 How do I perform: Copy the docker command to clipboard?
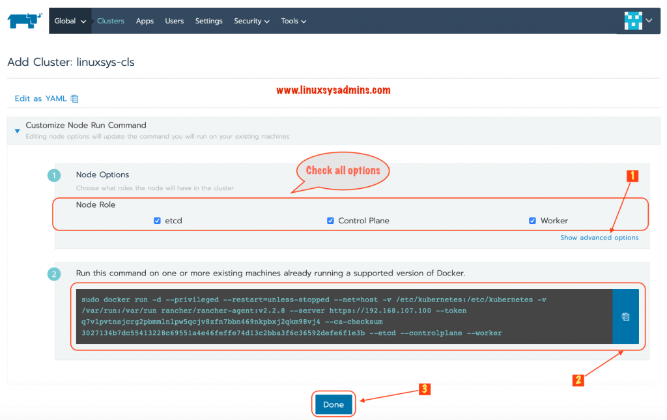(625, 316)
